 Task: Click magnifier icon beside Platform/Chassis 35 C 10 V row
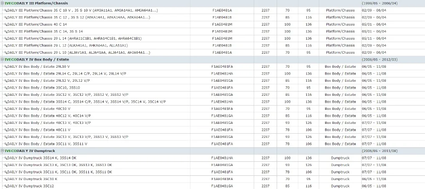[x=6, y=10]
